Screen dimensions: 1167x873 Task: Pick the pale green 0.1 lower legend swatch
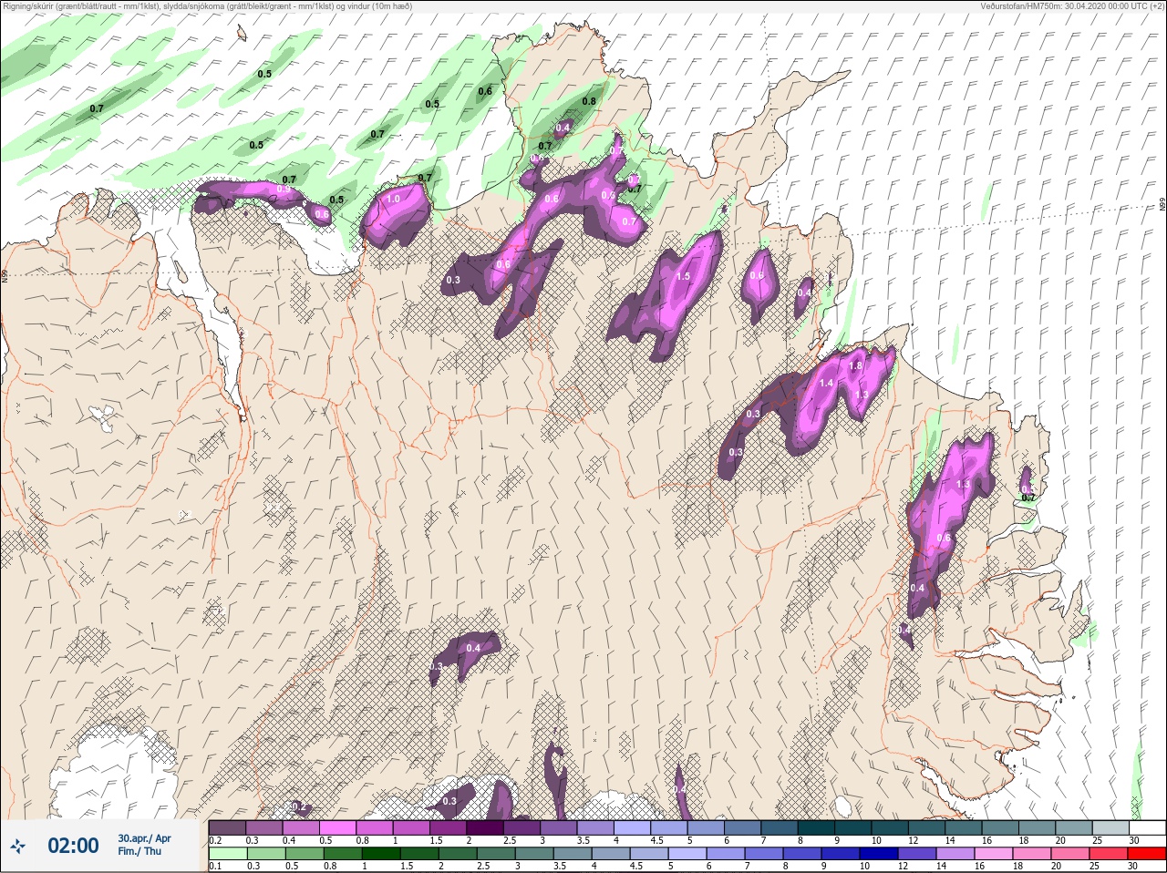coord(226,855)
